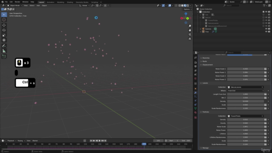This screenshot has width=272, height=153.
Task: Collapse the Displacement panel
Action: (x=207, y=65)
